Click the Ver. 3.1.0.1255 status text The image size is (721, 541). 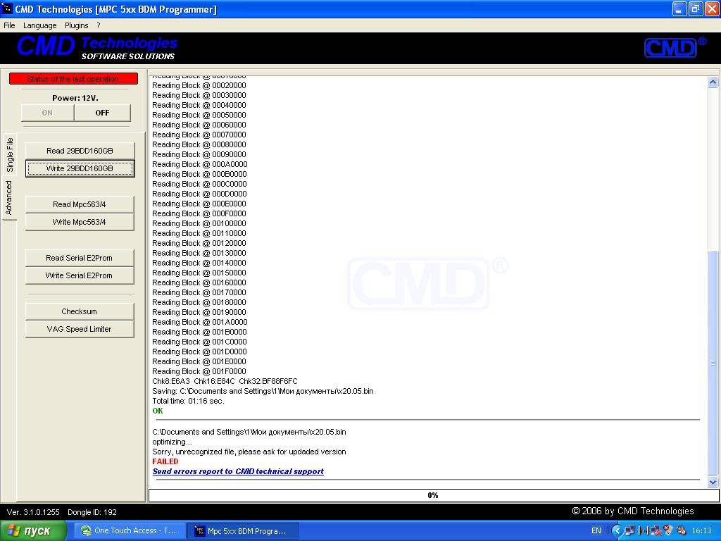[x=33, y=512]
